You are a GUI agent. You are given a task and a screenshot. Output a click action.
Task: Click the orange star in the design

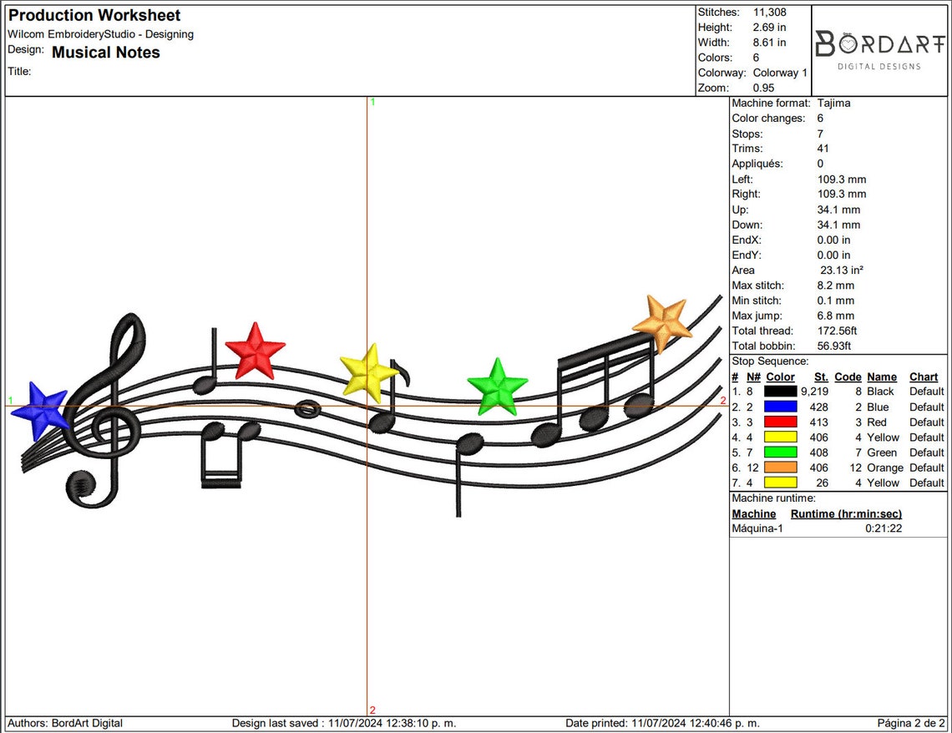[663, 323]
